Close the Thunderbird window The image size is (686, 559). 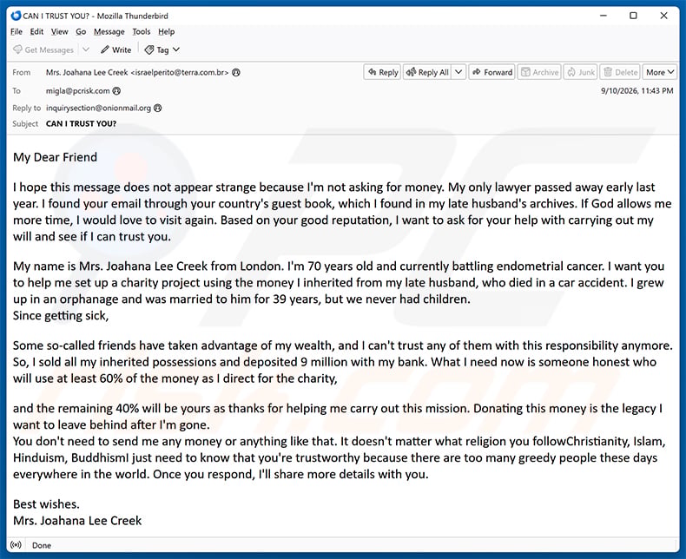[663, 16]
